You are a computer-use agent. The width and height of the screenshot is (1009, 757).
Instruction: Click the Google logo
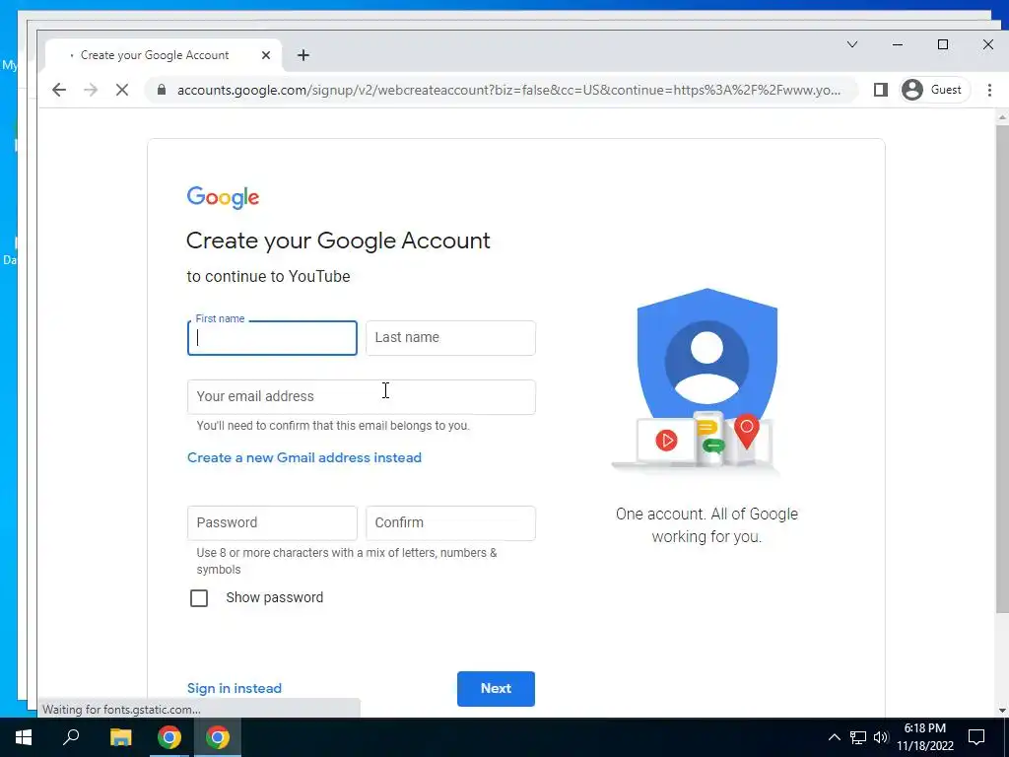click(223, 197)
